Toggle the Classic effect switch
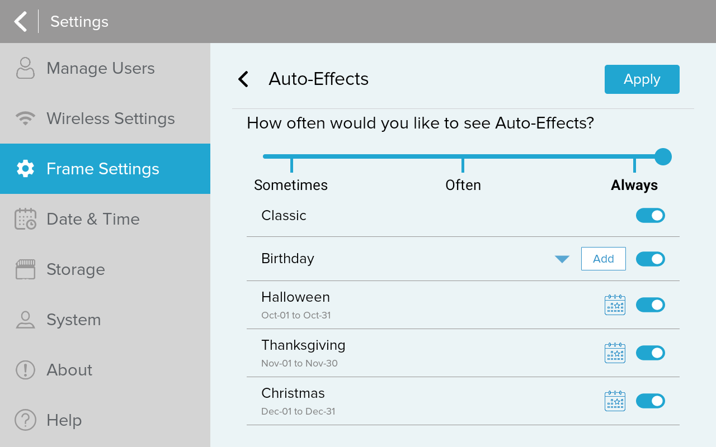 [650, 216]
